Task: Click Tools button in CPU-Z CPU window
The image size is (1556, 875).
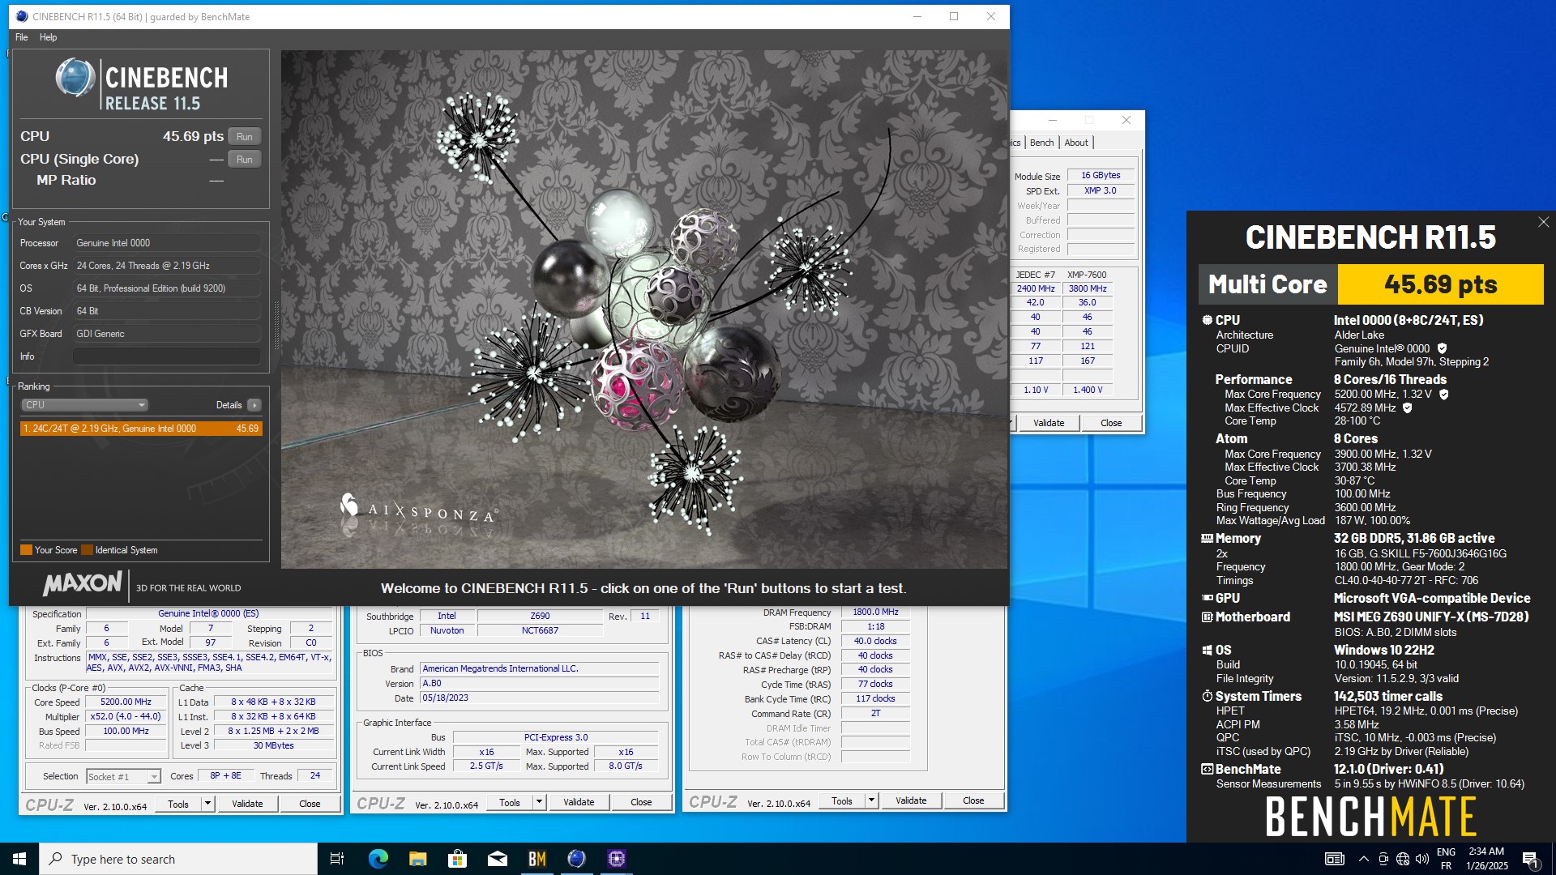Action: point(178,804)
